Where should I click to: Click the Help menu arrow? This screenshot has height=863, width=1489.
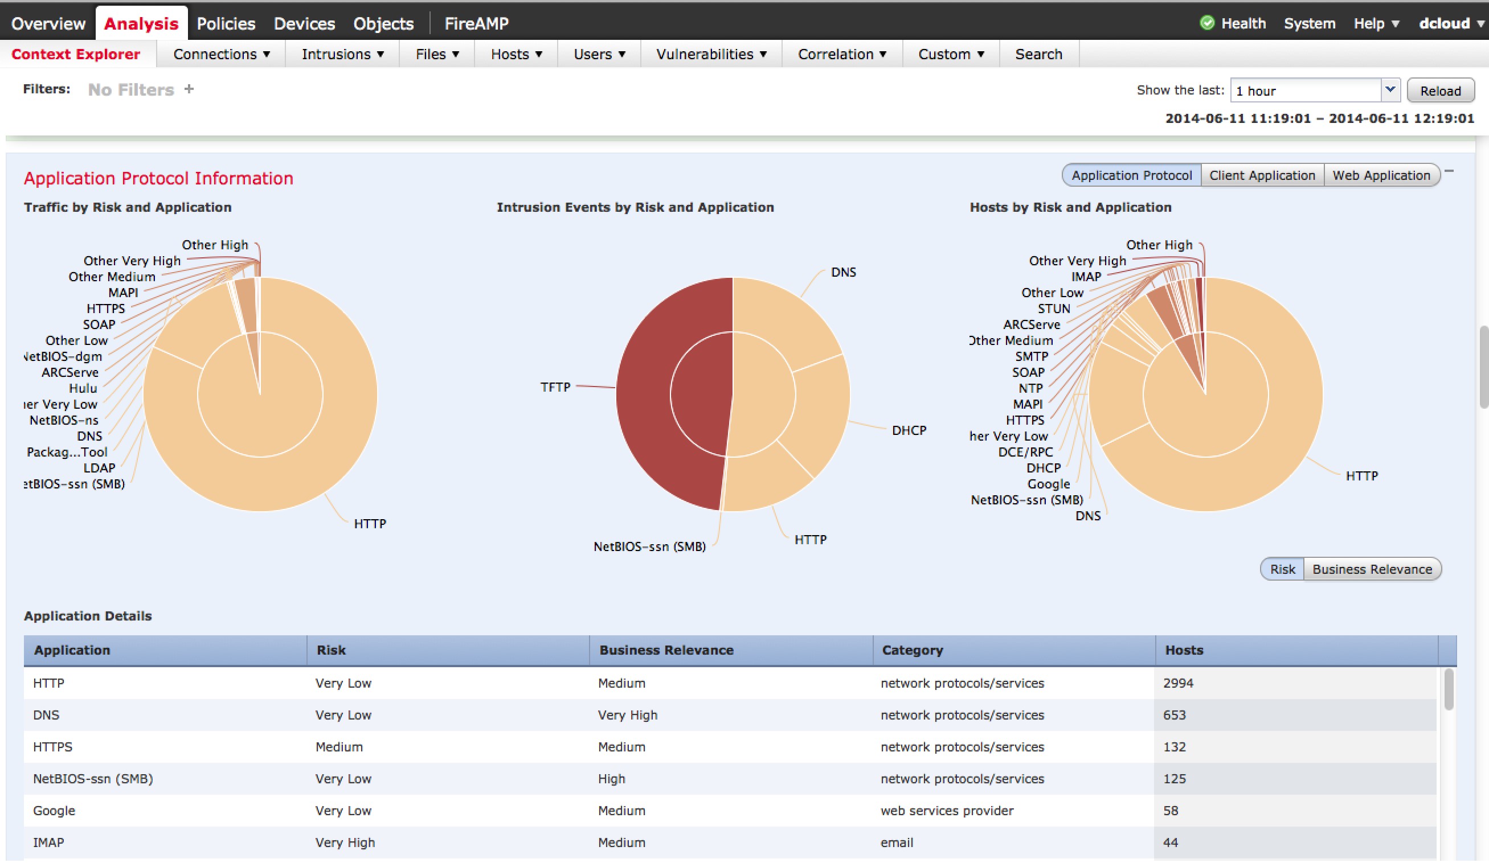point(1395,24)
